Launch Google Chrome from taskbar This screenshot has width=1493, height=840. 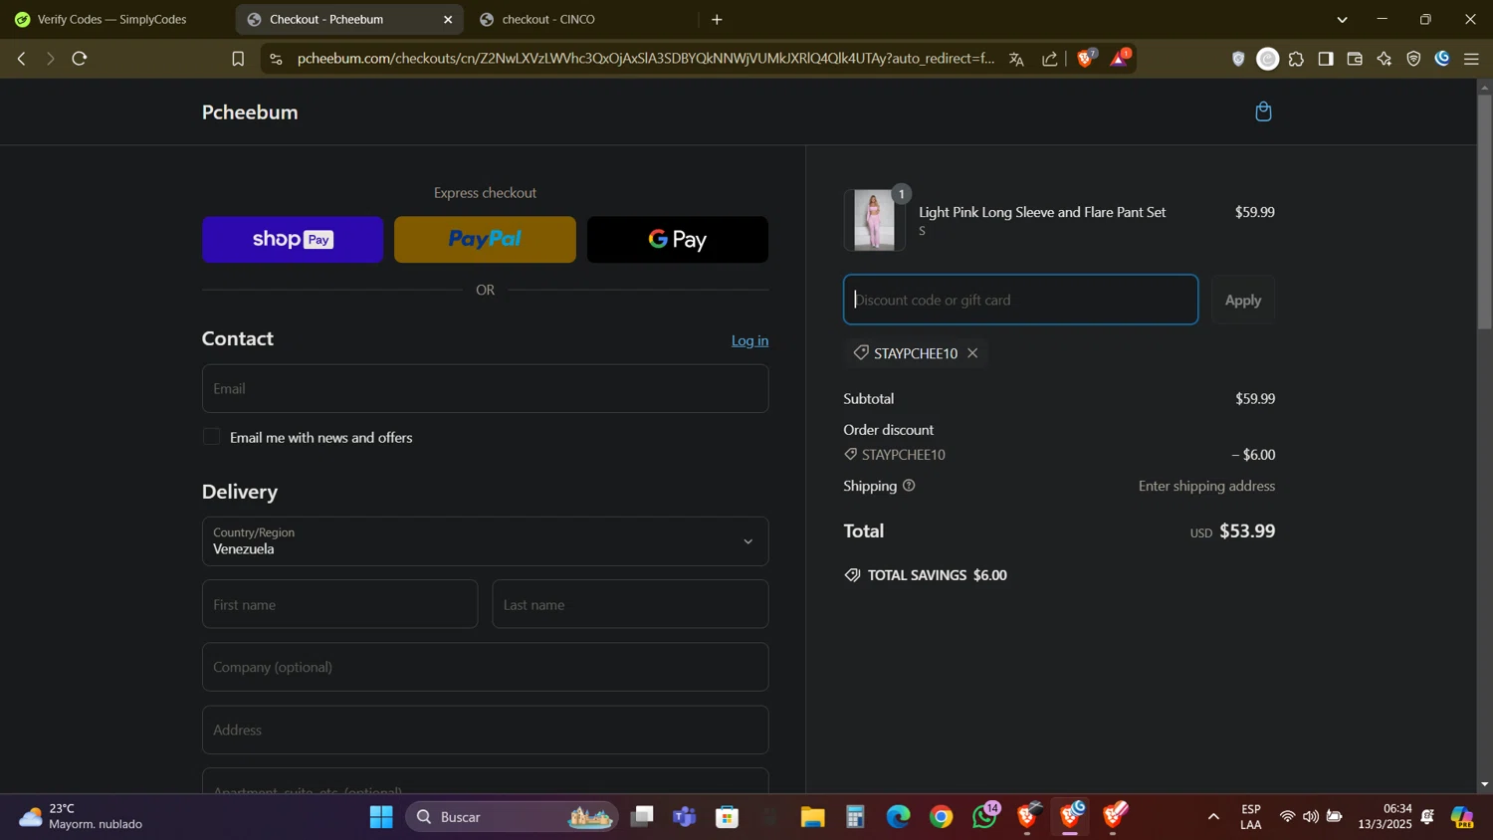[941, 817]
